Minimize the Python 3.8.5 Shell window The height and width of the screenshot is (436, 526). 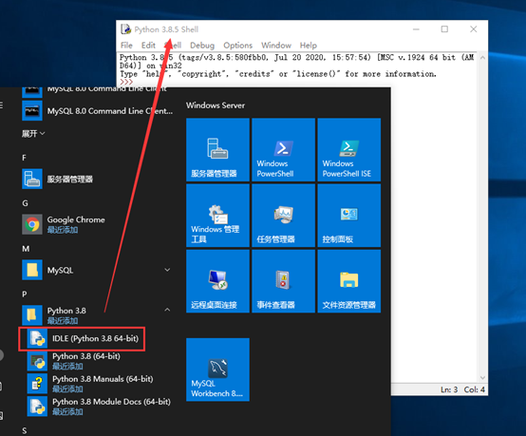416,29
